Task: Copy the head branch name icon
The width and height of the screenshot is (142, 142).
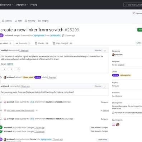Action: (x=63, y=35)
